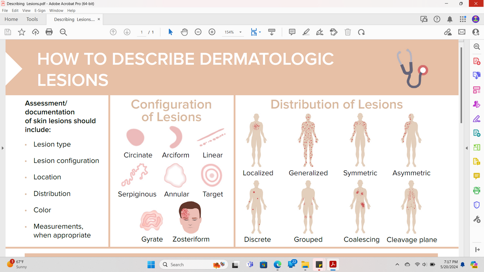Toggle scrolling read mode icon
The width and height of the screenshot is (484, 272).
(272, 32)
